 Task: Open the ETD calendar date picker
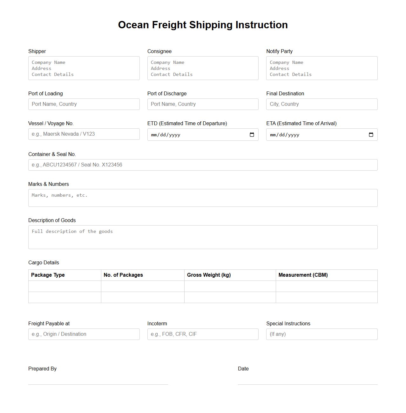point(252,135)
